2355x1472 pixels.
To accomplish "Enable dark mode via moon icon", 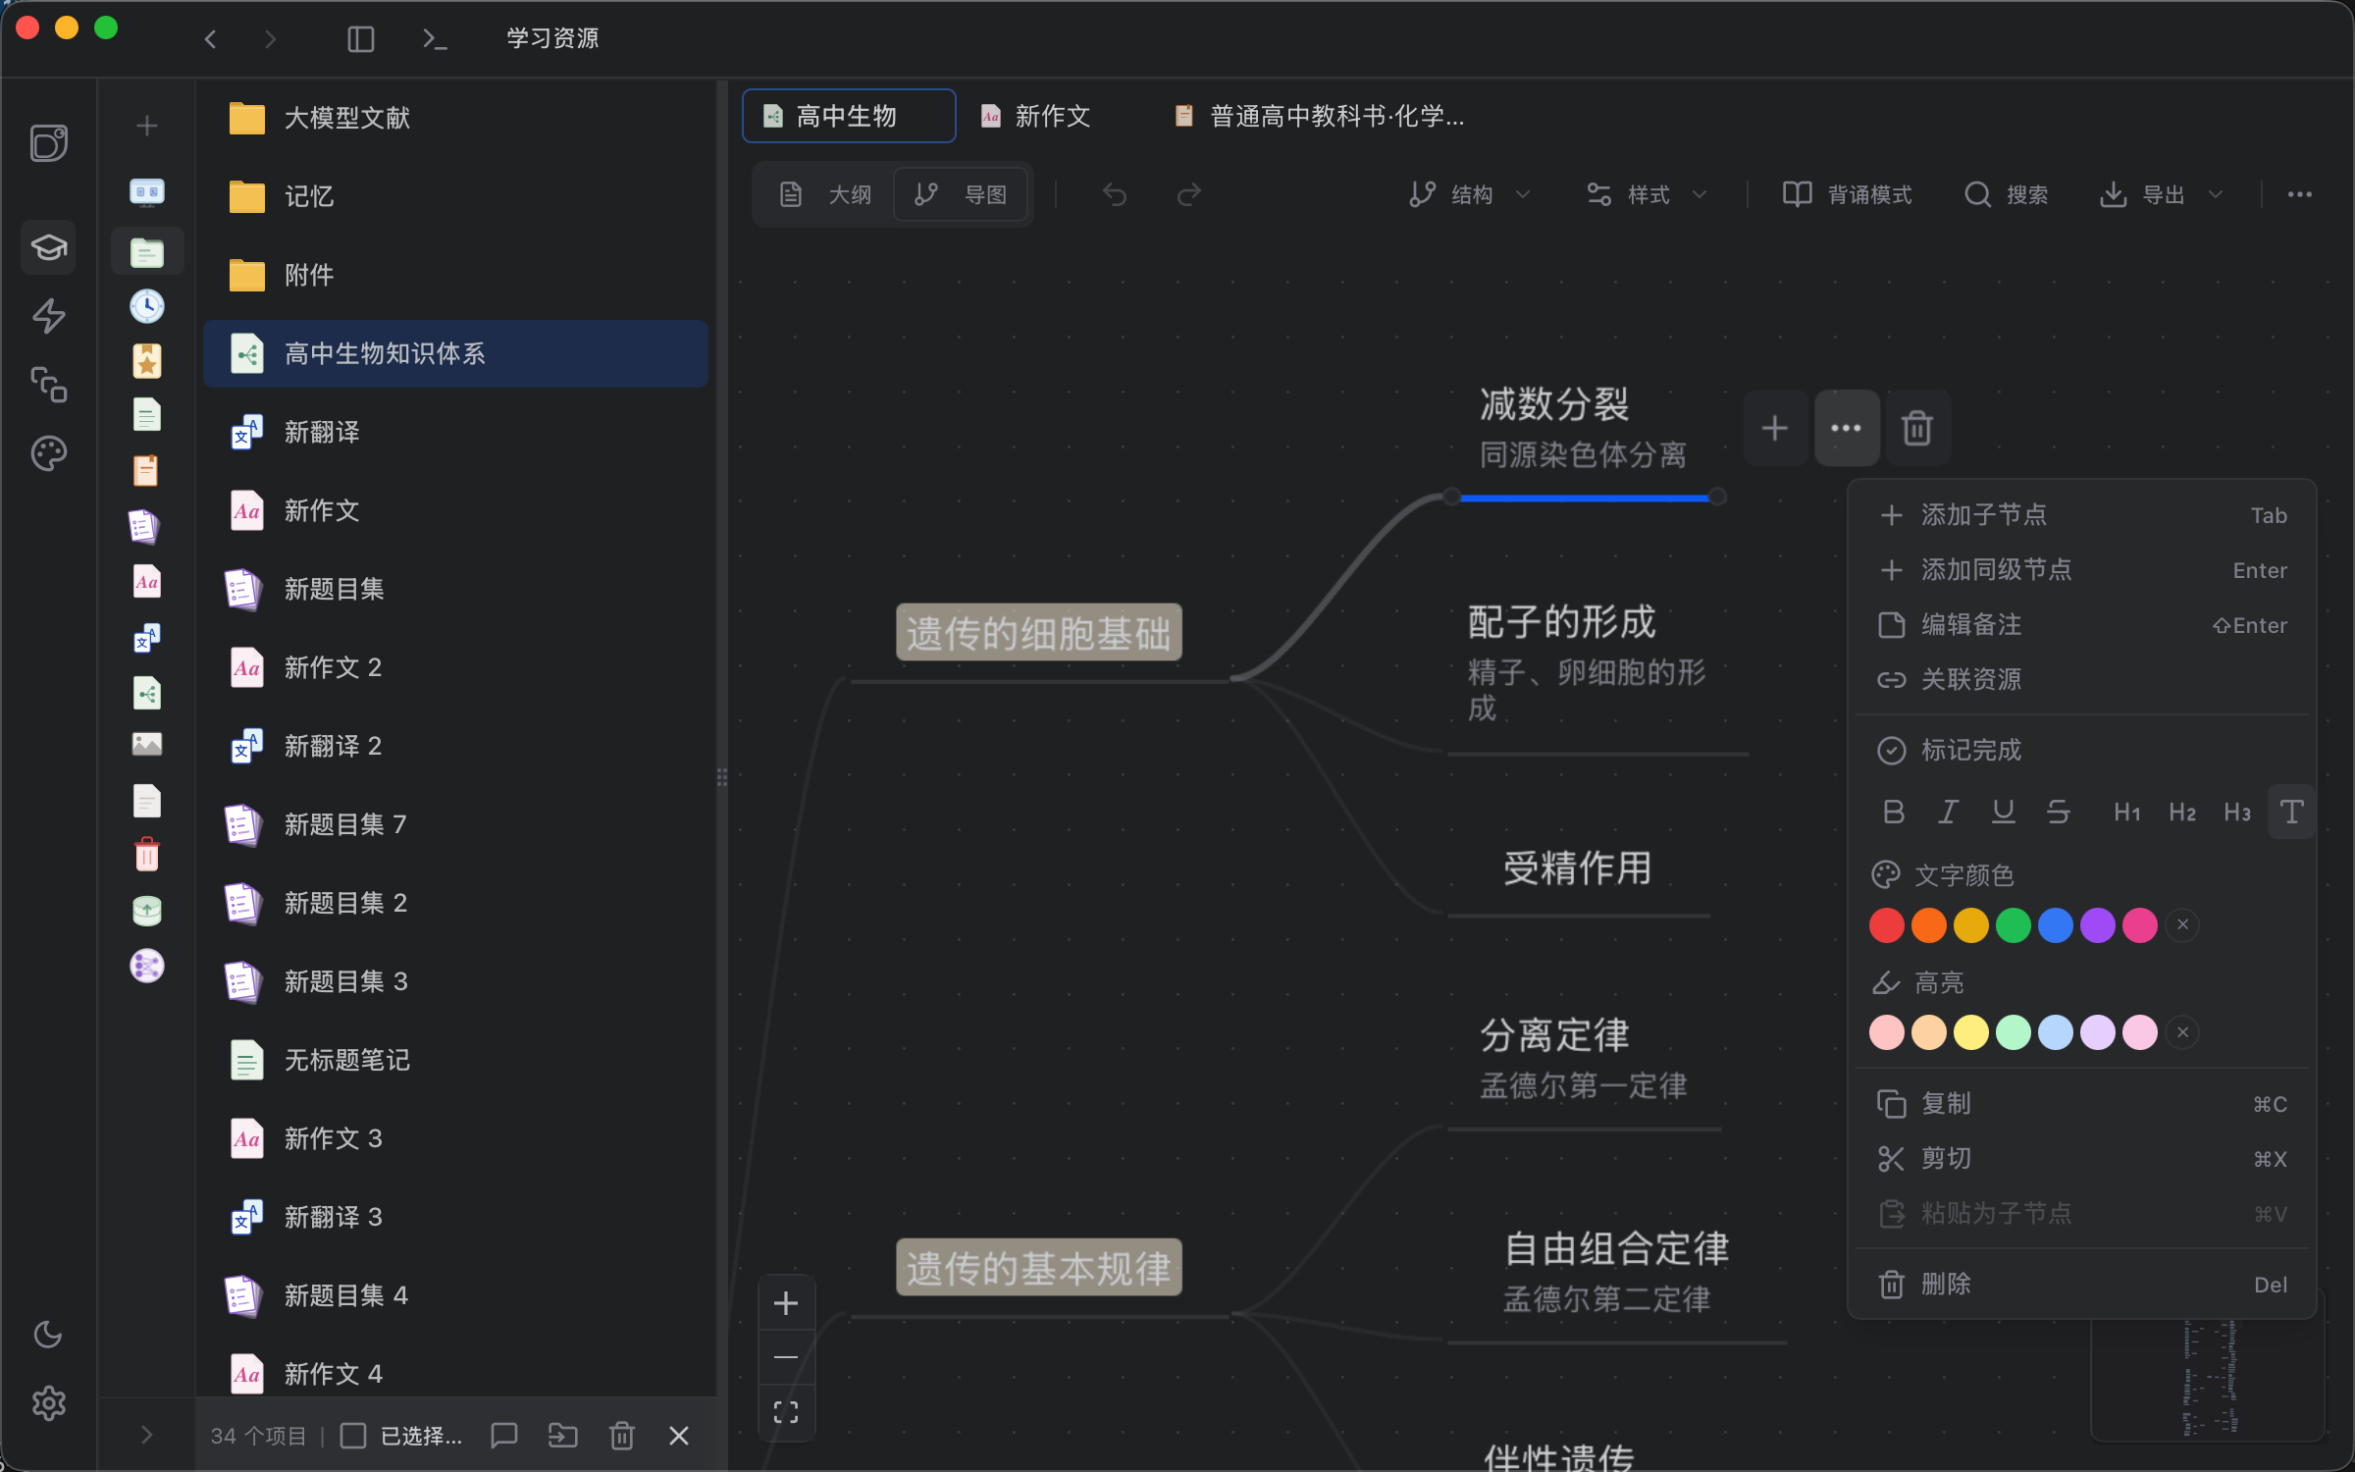I will click(48, 1335).
